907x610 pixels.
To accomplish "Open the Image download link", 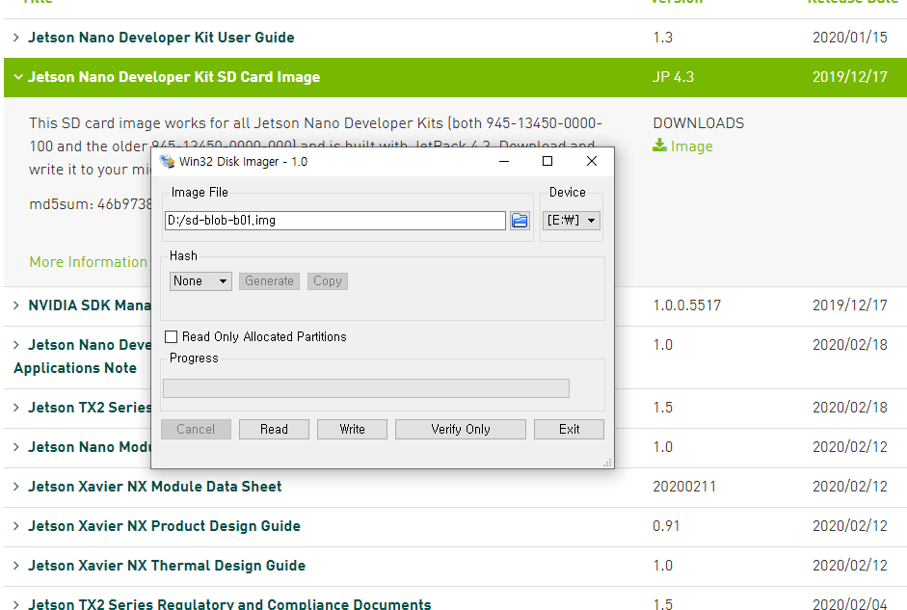I will click(691, 146).
